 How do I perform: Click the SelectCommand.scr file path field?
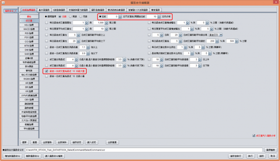(143, 150)
